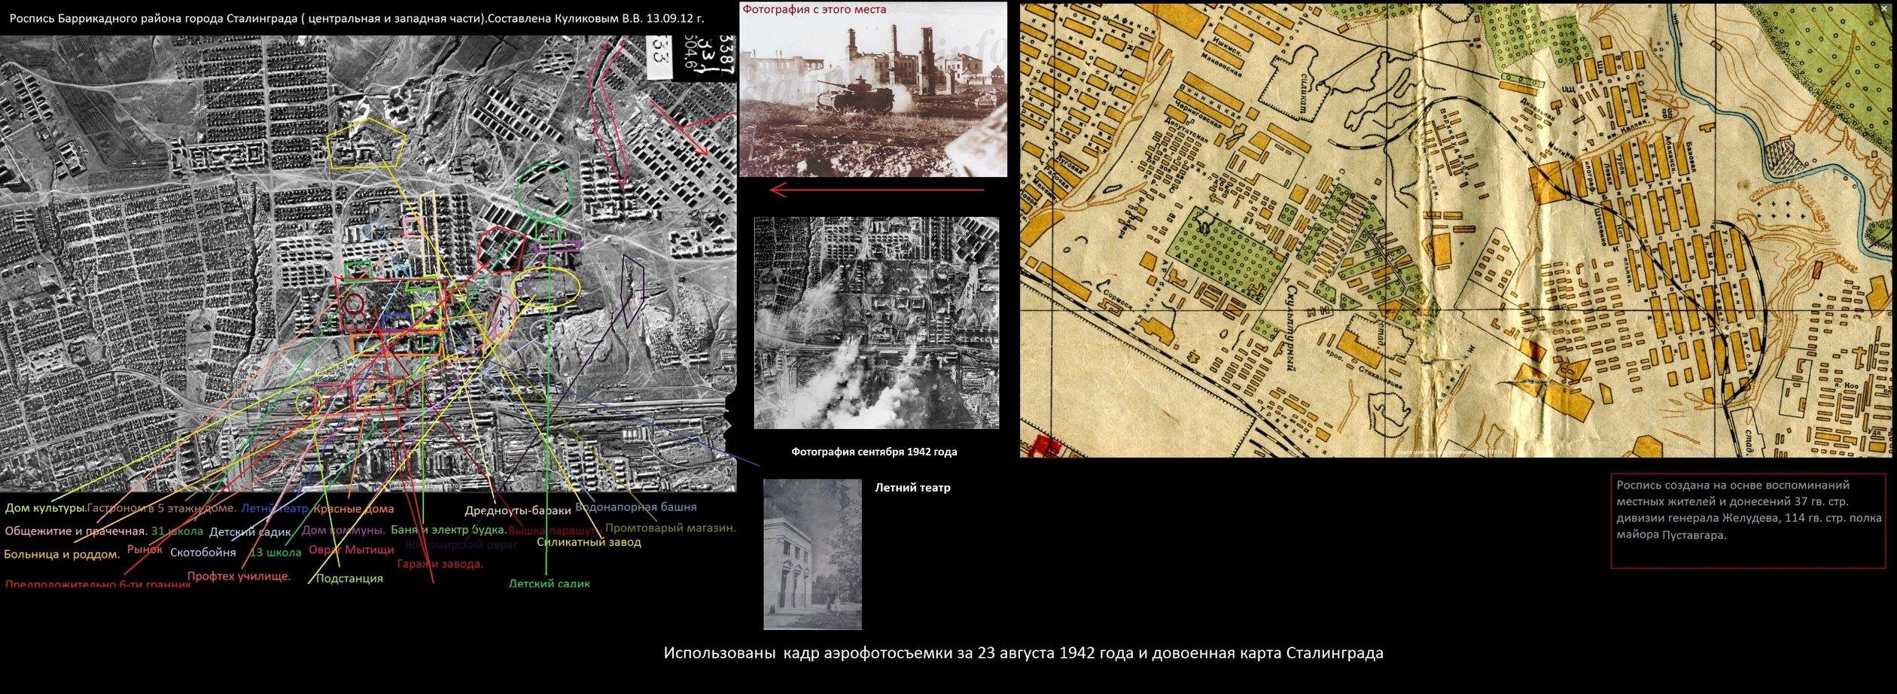Image resolution: width=1897 pixels, height=694 pixels.
Task: Click the caption 'Фотография сентября 1942 года'
Action: (874, 452)
